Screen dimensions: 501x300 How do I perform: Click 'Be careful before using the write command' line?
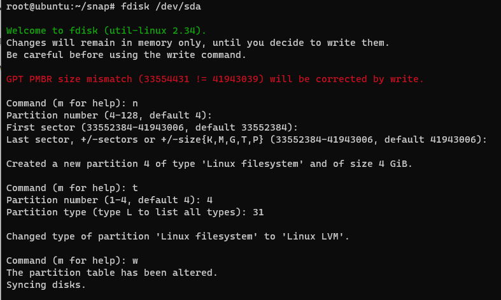click(x=126, y=55)
